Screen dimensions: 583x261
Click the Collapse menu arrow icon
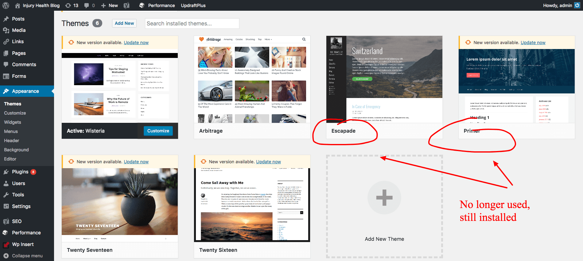tap(6, 256)
